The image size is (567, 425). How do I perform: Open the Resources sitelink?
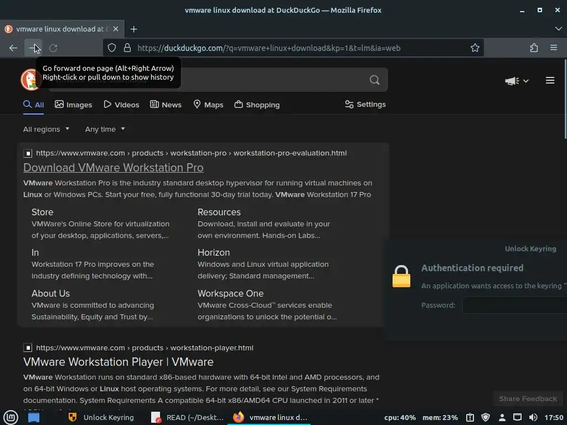tap(219, 212)
